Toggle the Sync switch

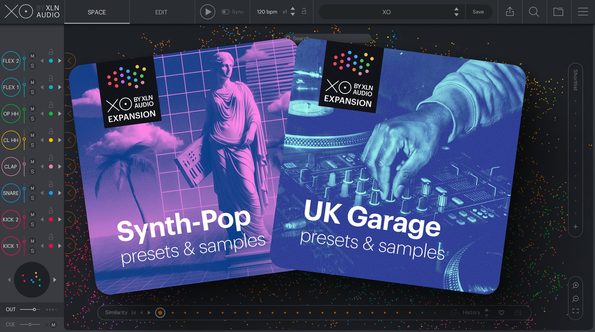point(225,12)
